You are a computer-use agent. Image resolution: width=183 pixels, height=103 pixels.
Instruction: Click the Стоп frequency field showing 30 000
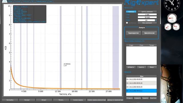click(147, 17)
